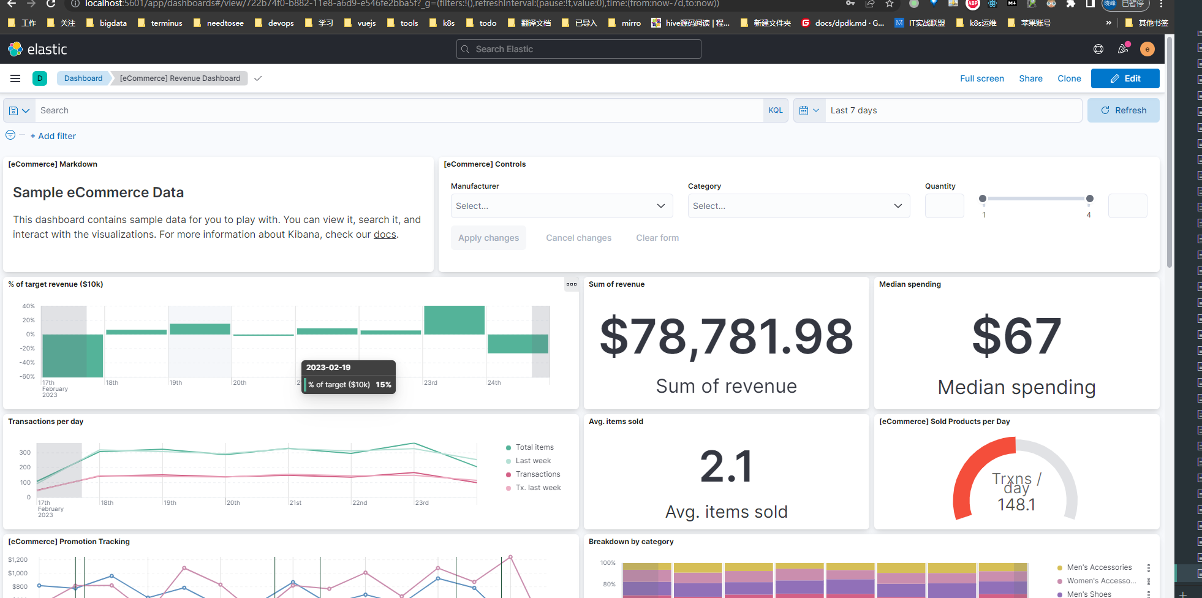Click the filter options circle icon
This screenshot has height=598, width=1202.
pyautogui.click(x=10, y=135)
